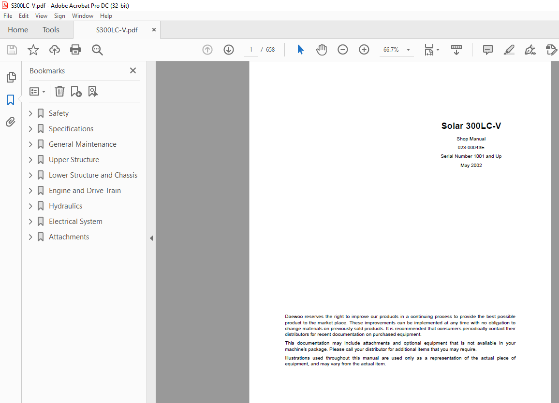559x403 pixels.
Task: Open fit page options dropdown arrow
Action: click(x=438, y=50)
